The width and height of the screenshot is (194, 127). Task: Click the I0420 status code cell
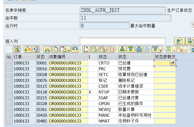point(42,115)
